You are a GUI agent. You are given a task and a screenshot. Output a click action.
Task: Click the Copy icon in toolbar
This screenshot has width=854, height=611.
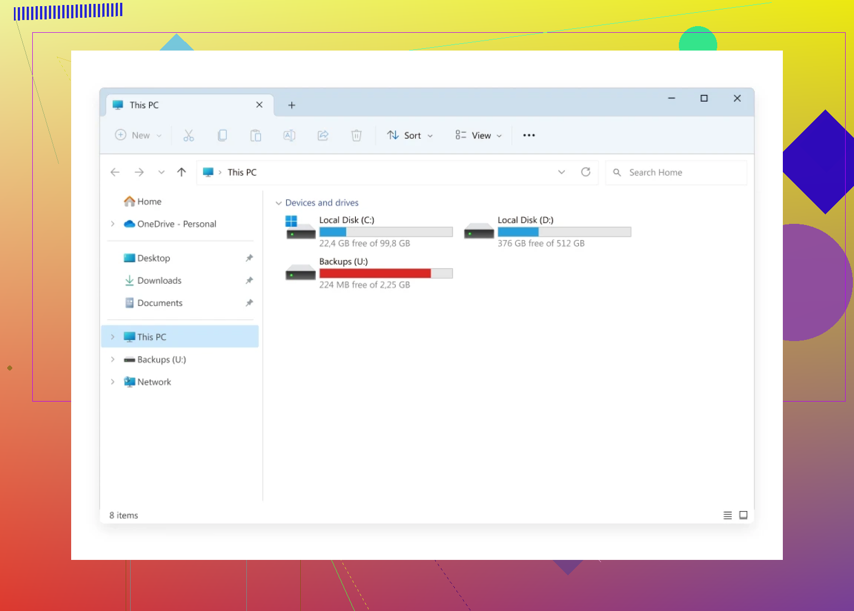[222, 136]
